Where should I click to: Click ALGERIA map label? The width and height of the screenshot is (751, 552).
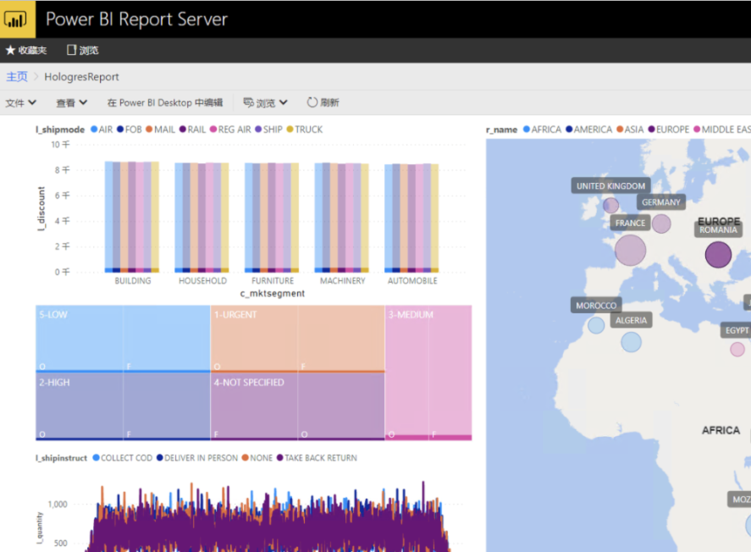tap(631, 320)
